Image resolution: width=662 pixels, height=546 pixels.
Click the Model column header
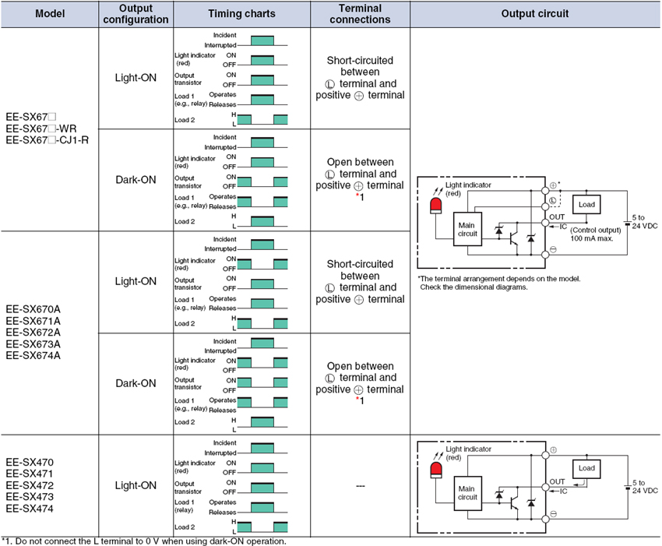(x=51, y=14)
